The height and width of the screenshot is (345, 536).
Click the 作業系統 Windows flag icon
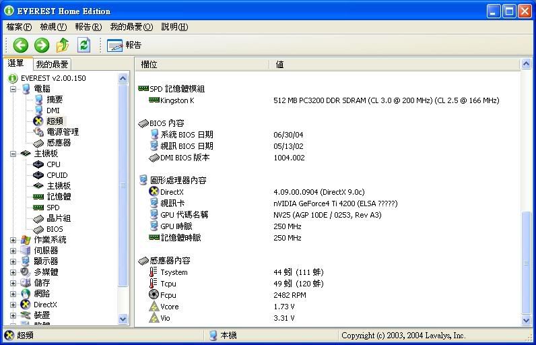26,240
